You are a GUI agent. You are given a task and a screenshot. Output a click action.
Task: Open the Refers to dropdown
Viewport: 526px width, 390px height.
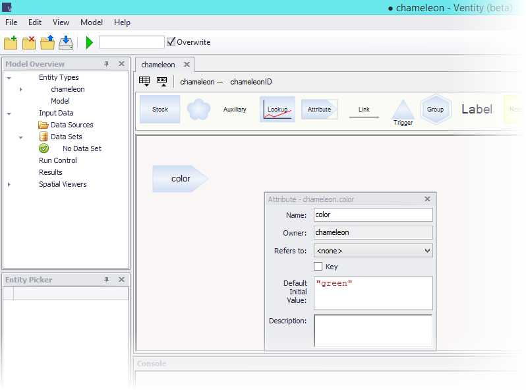[x=373, y=251]
